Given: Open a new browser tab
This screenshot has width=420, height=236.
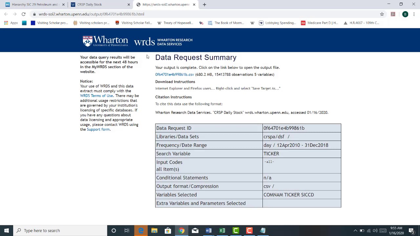Looking at the screenshot, I should (204, 5).
